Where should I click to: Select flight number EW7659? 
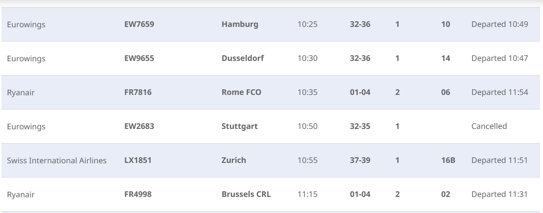point(139,25)
